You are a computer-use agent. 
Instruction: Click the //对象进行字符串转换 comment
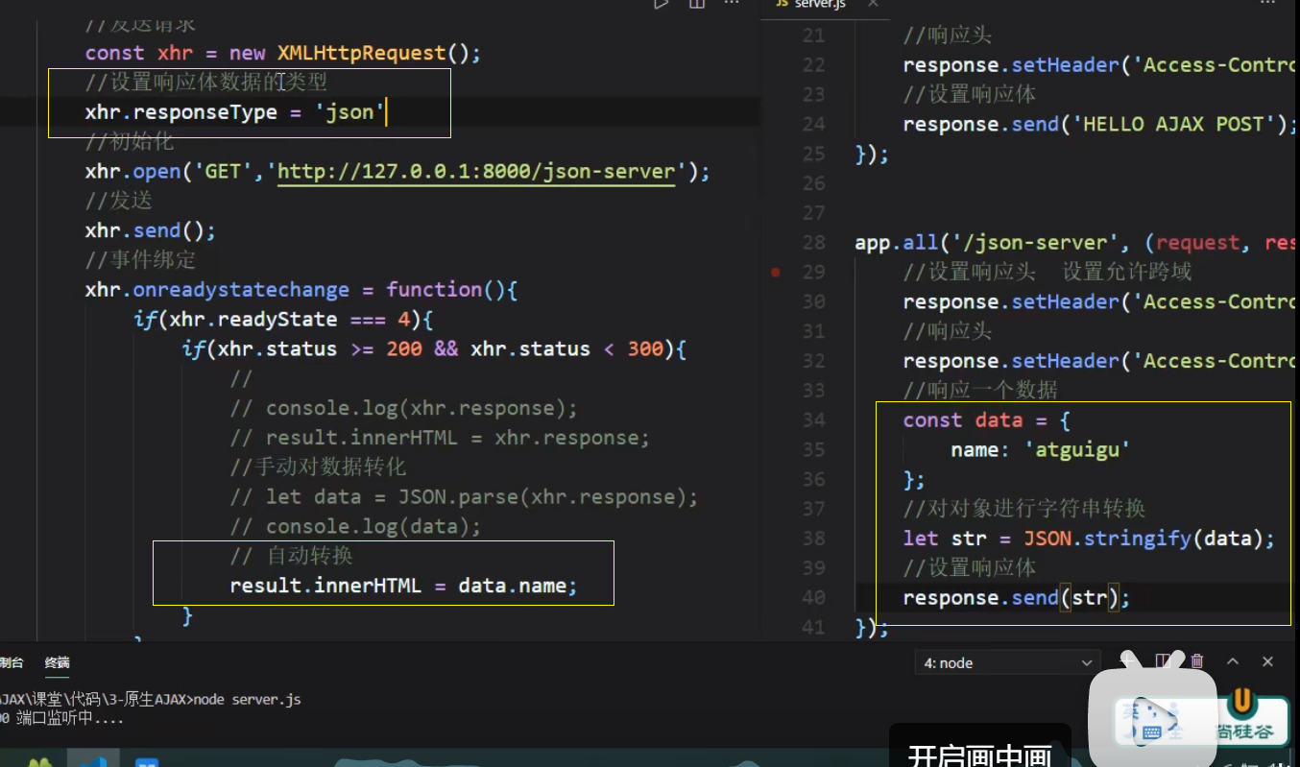pyautogui.click(x=1023, y=509)
